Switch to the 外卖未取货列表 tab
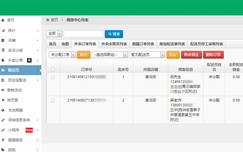Image resolution: width=243 pixels, height=152 pixels. click(x=114, y=44)
